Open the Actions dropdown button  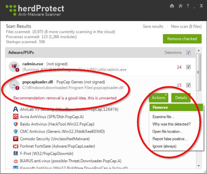coord(159,98)
